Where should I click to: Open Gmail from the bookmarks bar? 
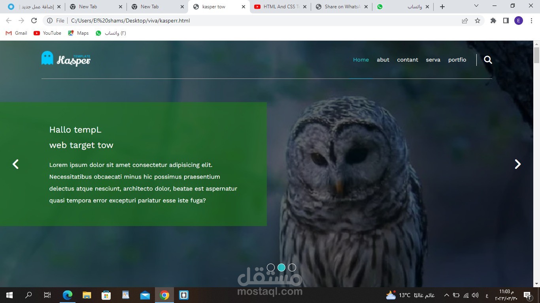tap(16, 33)
